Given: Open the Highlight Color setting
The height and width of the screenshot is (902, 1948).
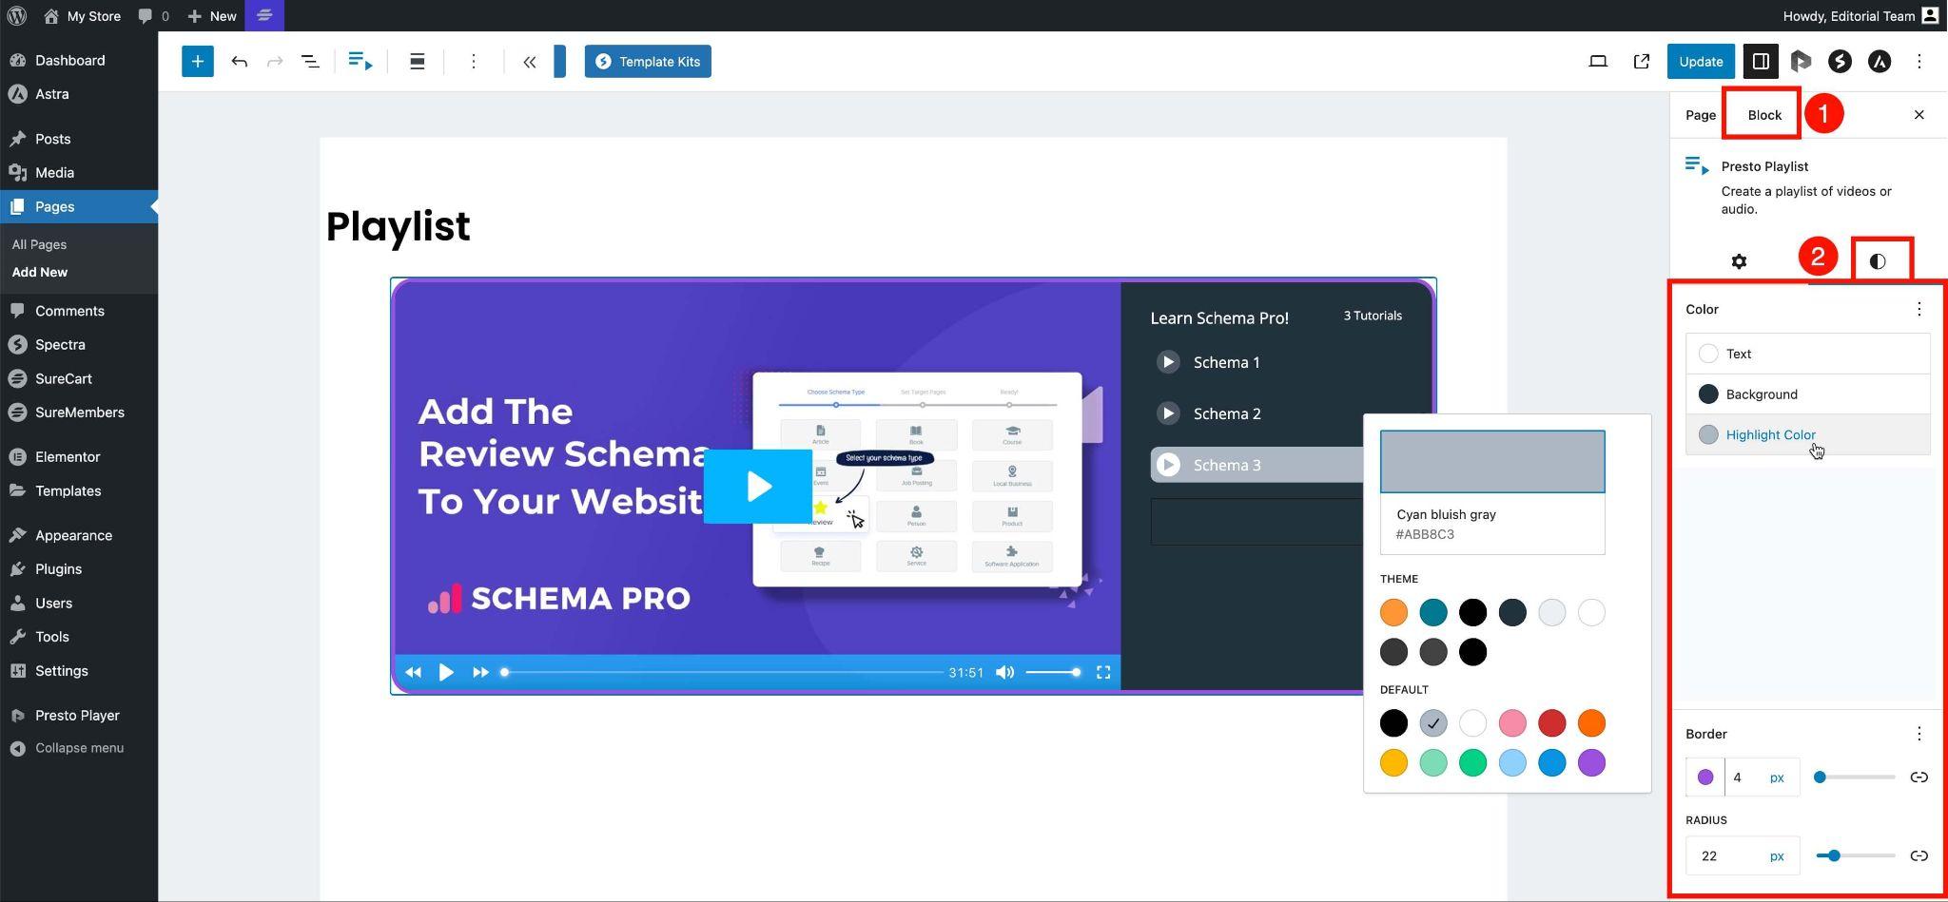Looking at the screenshot, I should click(x=1807, y=434).
